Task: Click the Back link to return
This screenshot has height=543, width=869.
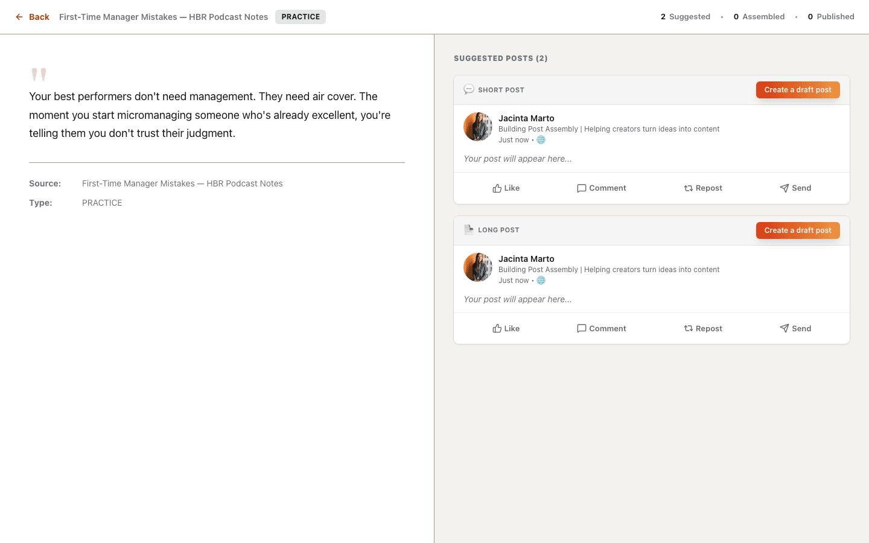Action: point(40,17)
